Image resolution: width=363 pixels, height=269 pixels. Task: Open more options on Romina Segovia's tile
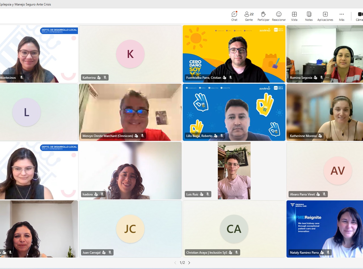[327, 78]
